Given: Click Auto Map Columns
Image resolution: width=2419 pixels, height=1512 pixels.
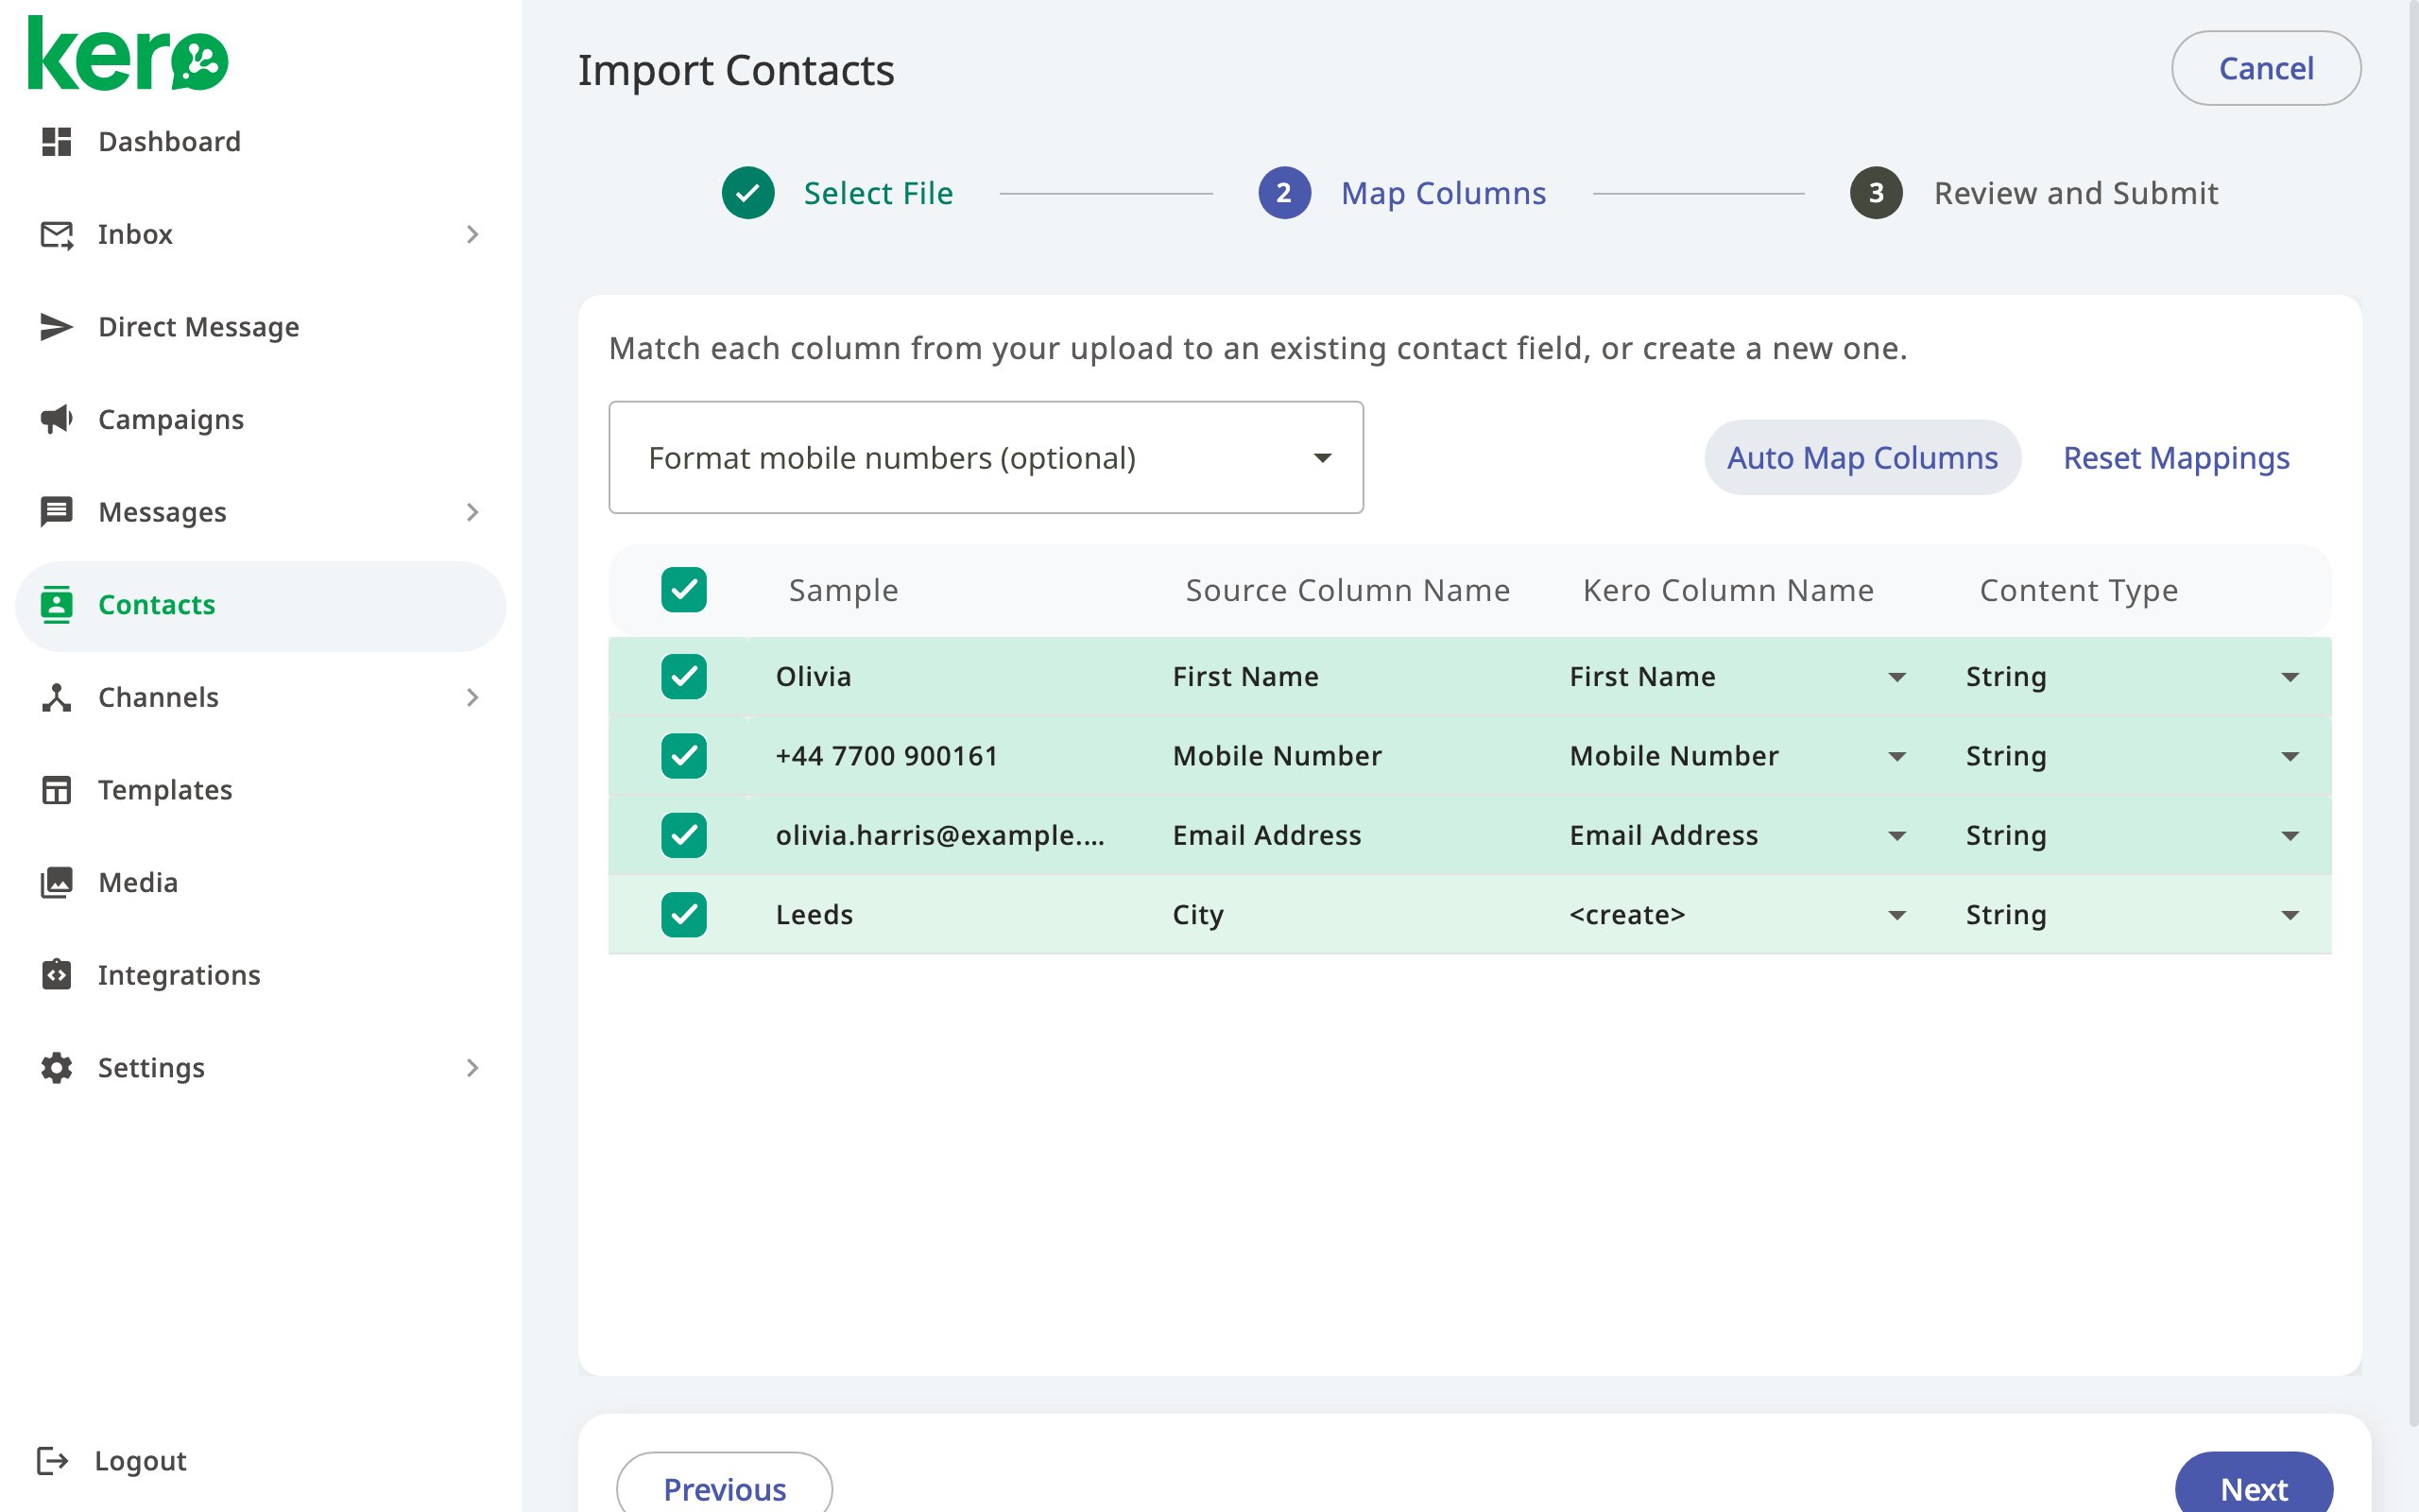Looking at the screenshot, I should click(1862, 458).
